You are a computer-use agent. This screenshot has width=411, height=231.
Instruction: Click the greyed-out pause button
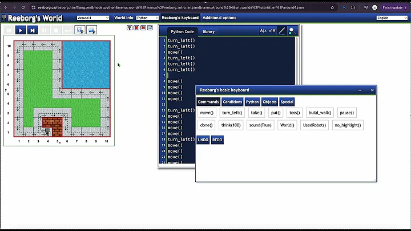[44, 30]
